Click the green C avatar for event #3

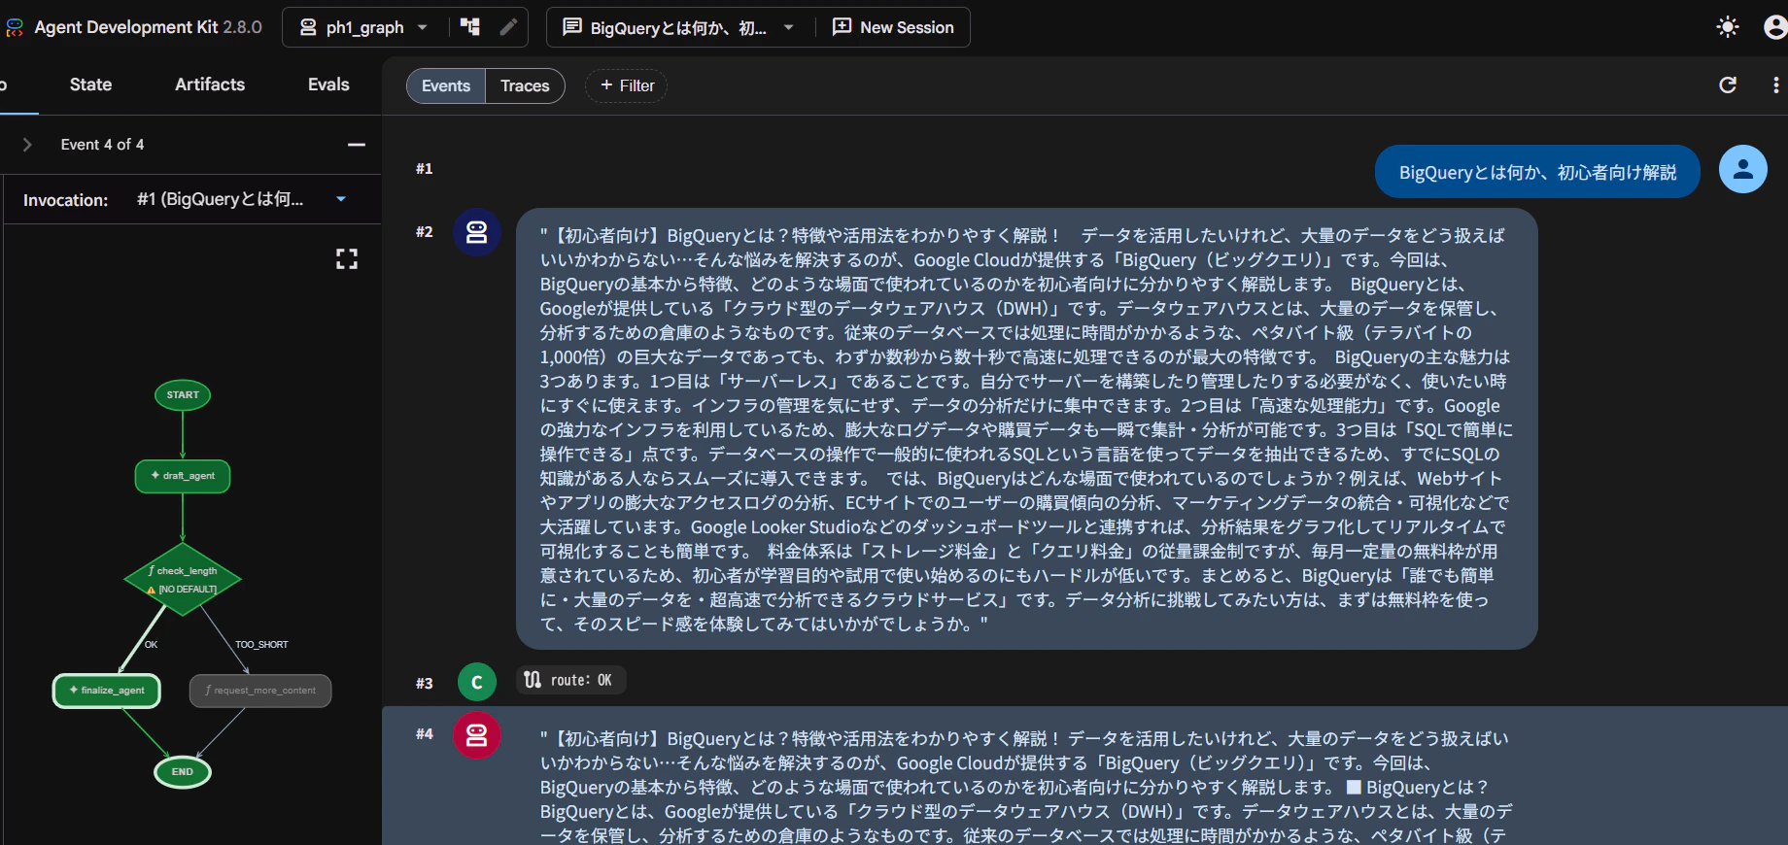coord(477,682)
